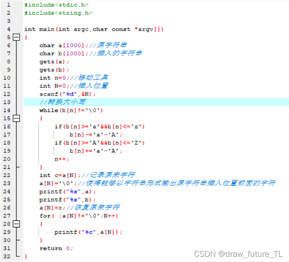Click the comment //记录原来字符
Viewport: 289px width, 262px height.
tap(108, 175)
